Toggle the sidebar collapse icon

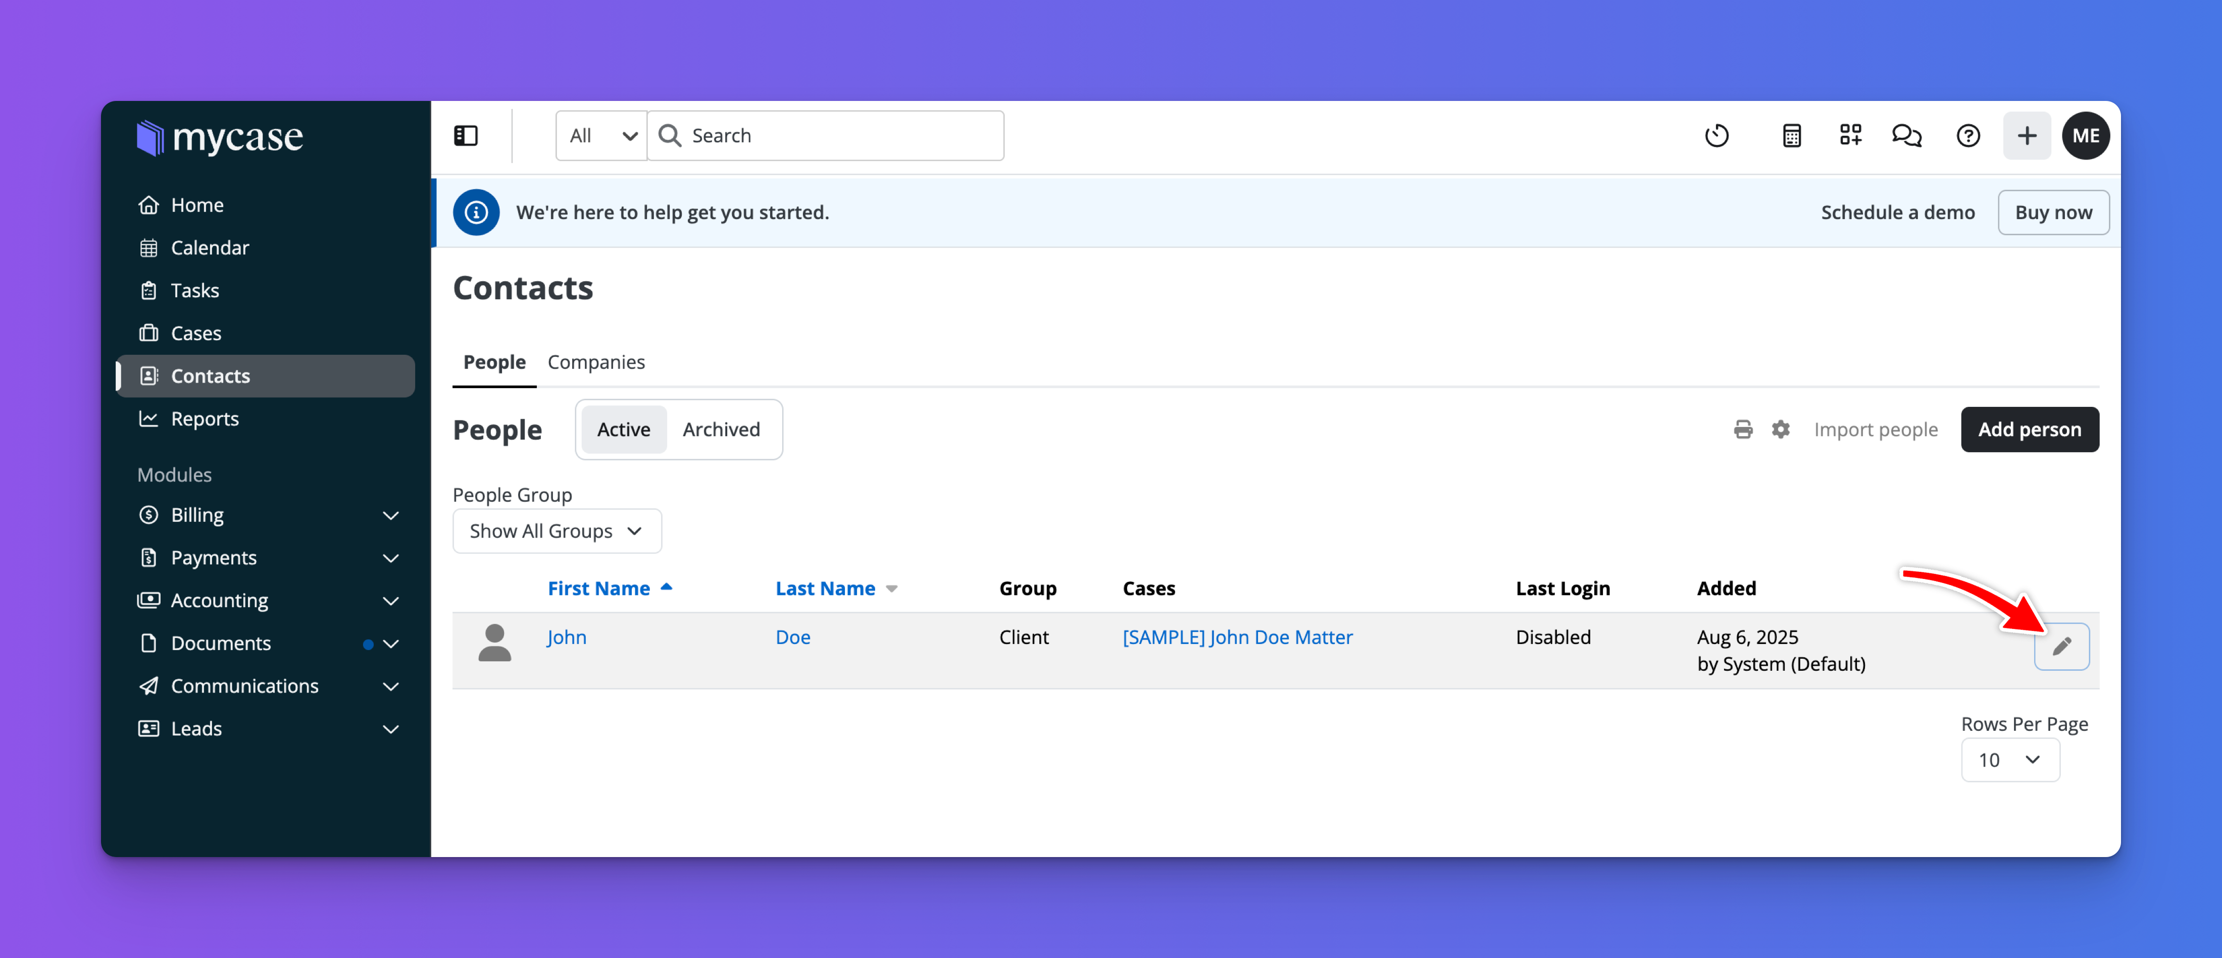click(x=466, y=135)
